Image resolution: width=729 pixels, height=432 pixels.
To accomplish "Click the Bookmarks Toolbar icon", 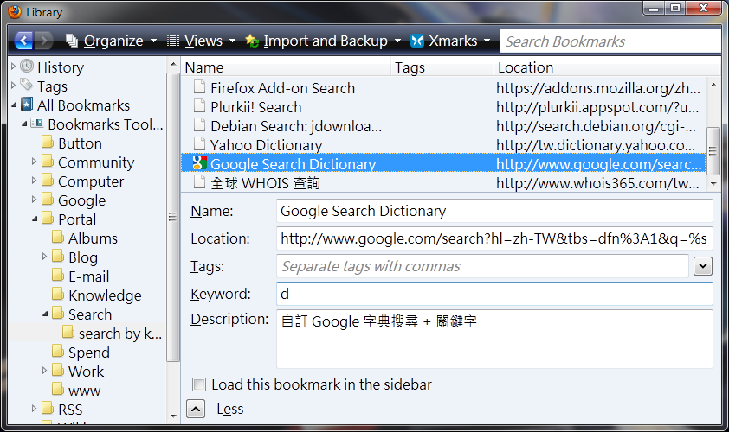I will (37, 124).
